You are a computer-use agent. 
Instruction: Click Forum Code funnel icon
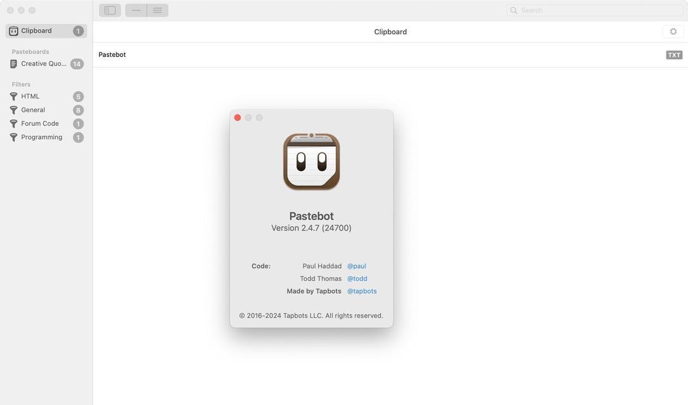point(13,123)
